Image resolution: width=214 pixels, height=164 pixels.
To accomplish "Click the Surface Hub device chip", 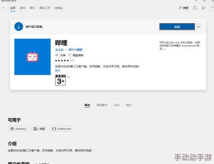I will click(x=61, y=129).
